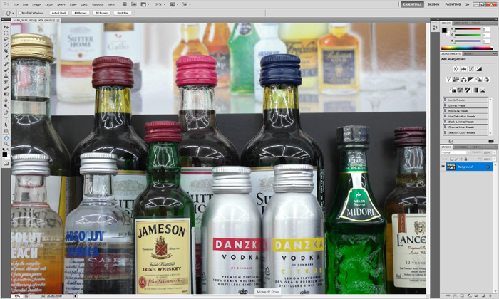Image resolution: width=499 pixels, height=299 pixels.
Task: Toggle Quick Mask mode in toolbox
Action: pos(6,163)
